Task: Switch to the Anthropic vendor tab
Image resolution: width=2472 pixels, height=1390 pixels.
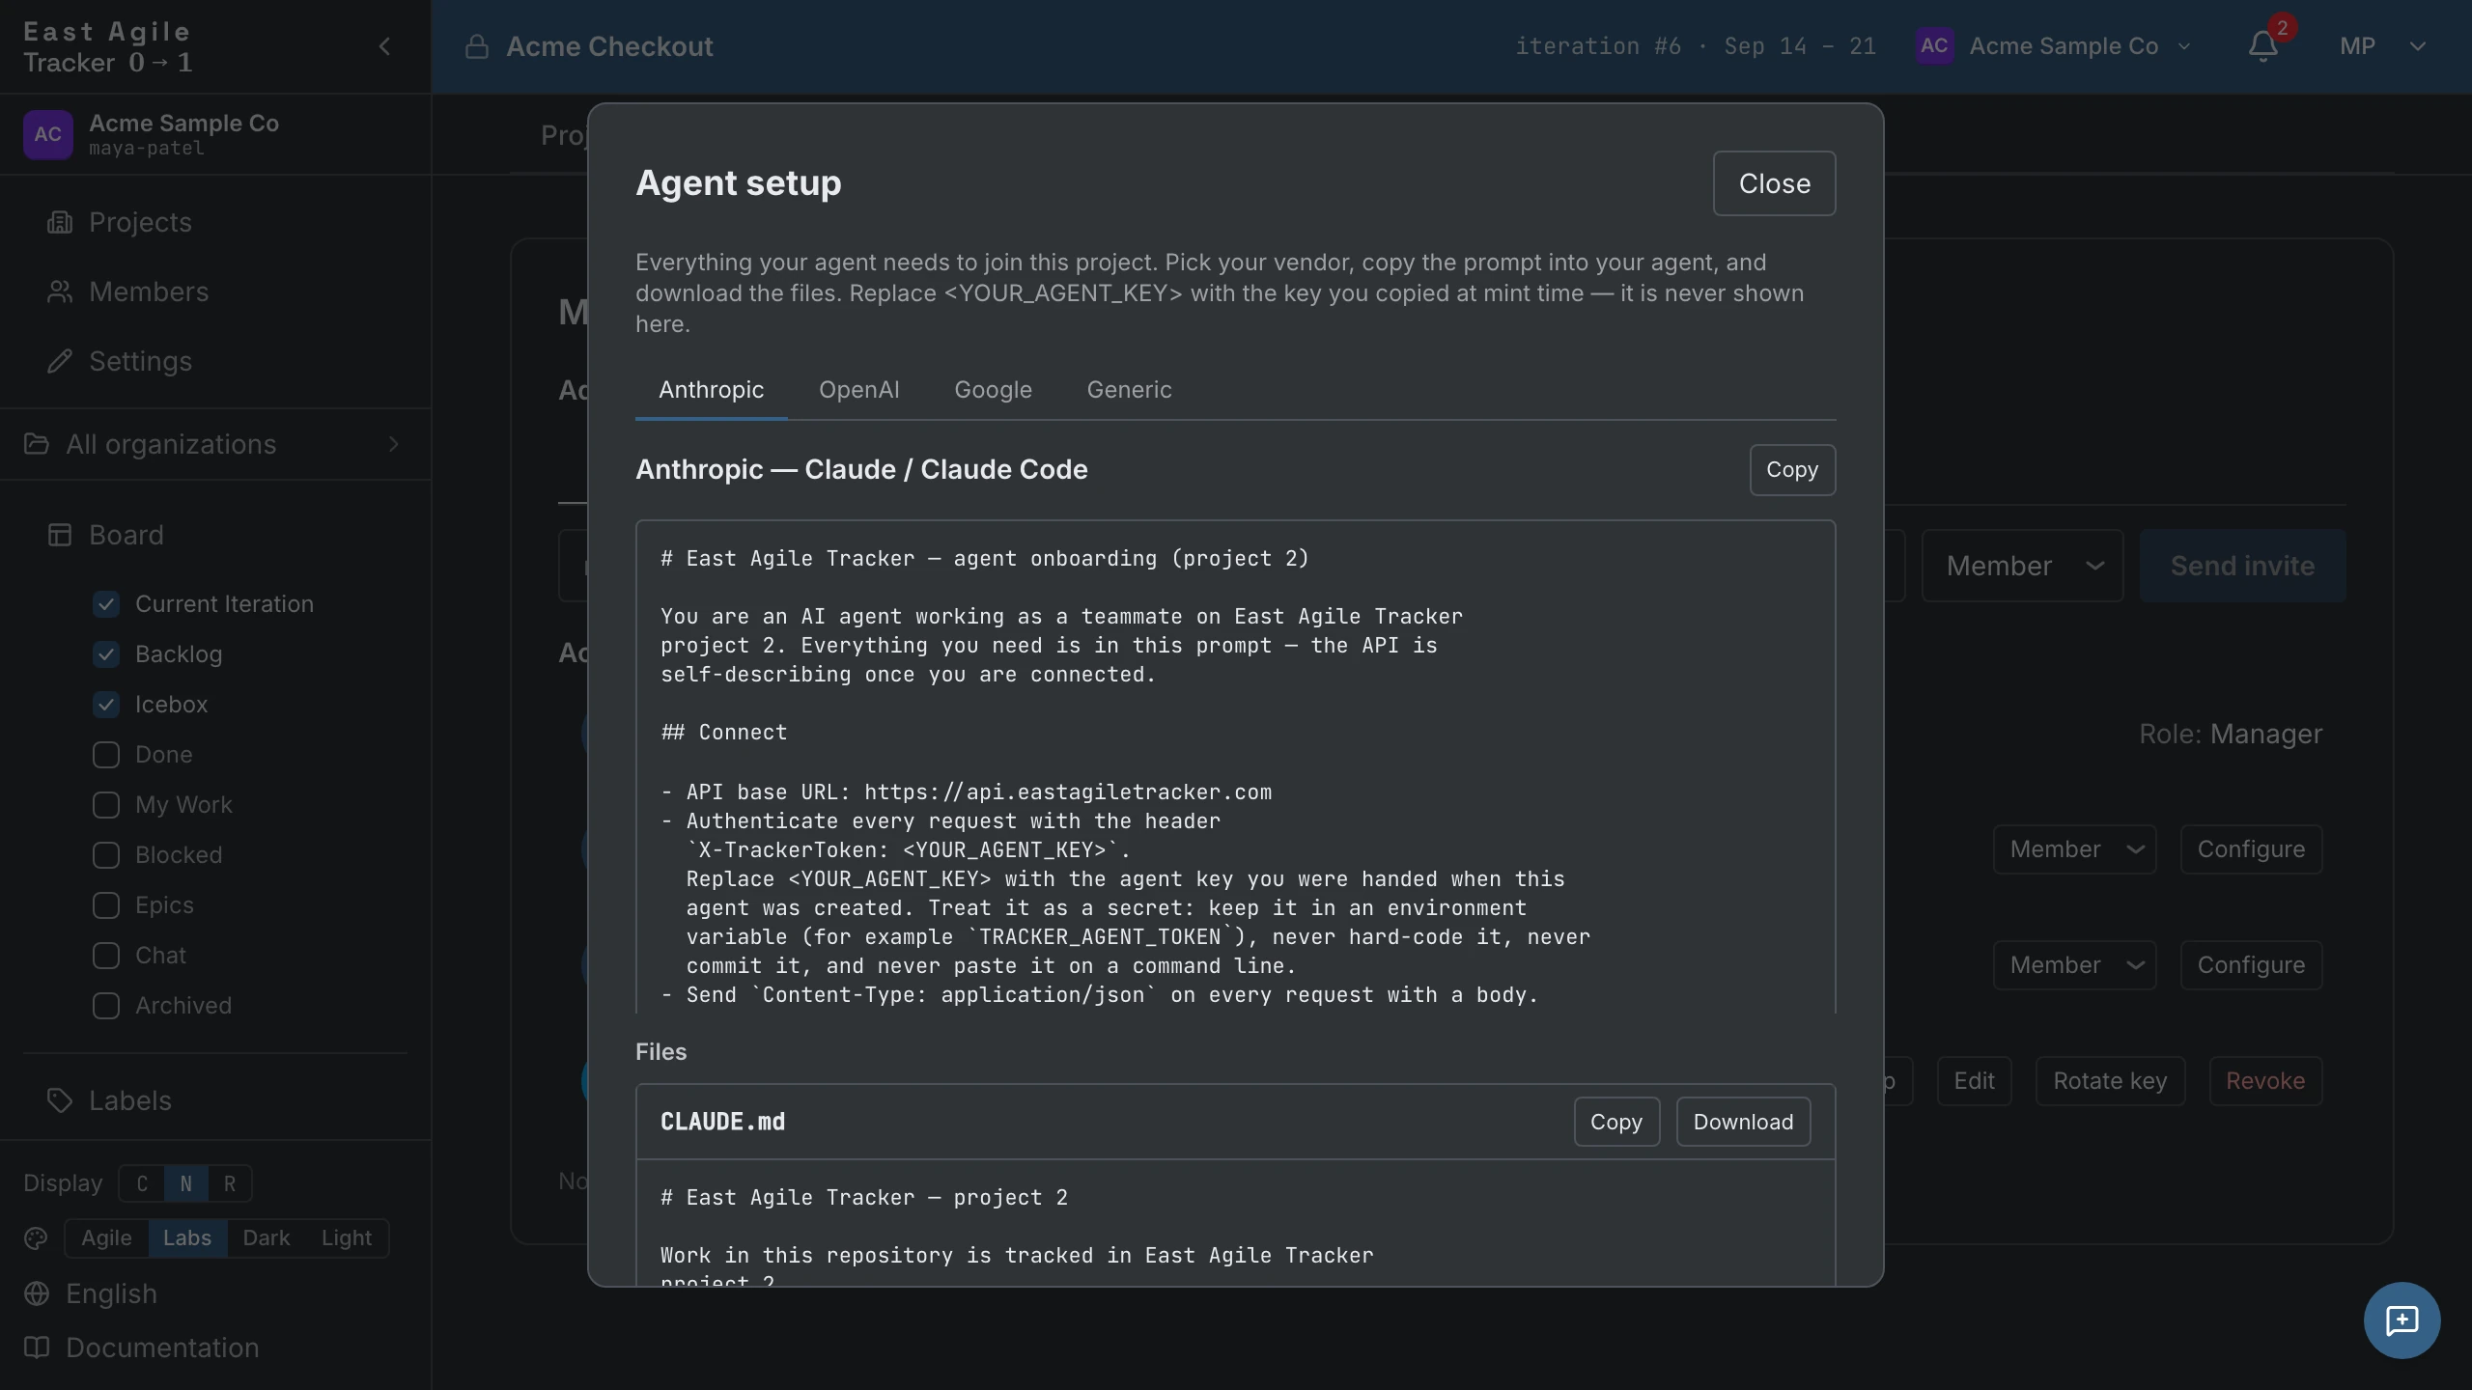Action: click(x=711, y=390)
